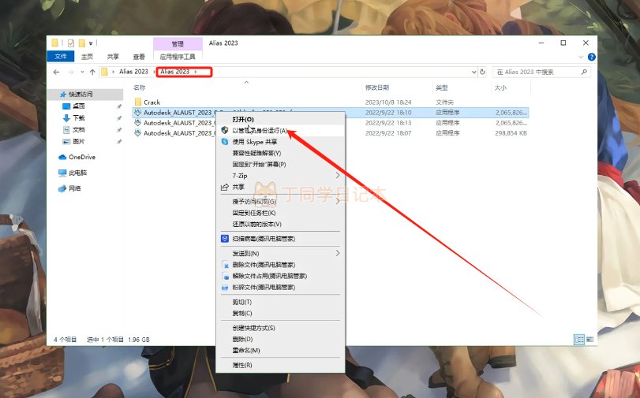This screenshot has width=640, height=398.
Task: Click the shield icon beside 以管理员身份运行
Action: coord(224,131)
